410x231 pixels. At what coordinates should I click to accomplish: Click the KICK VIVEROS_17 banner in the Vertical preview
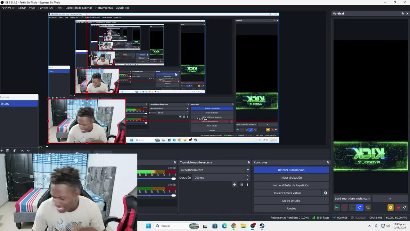pos(371,157)
